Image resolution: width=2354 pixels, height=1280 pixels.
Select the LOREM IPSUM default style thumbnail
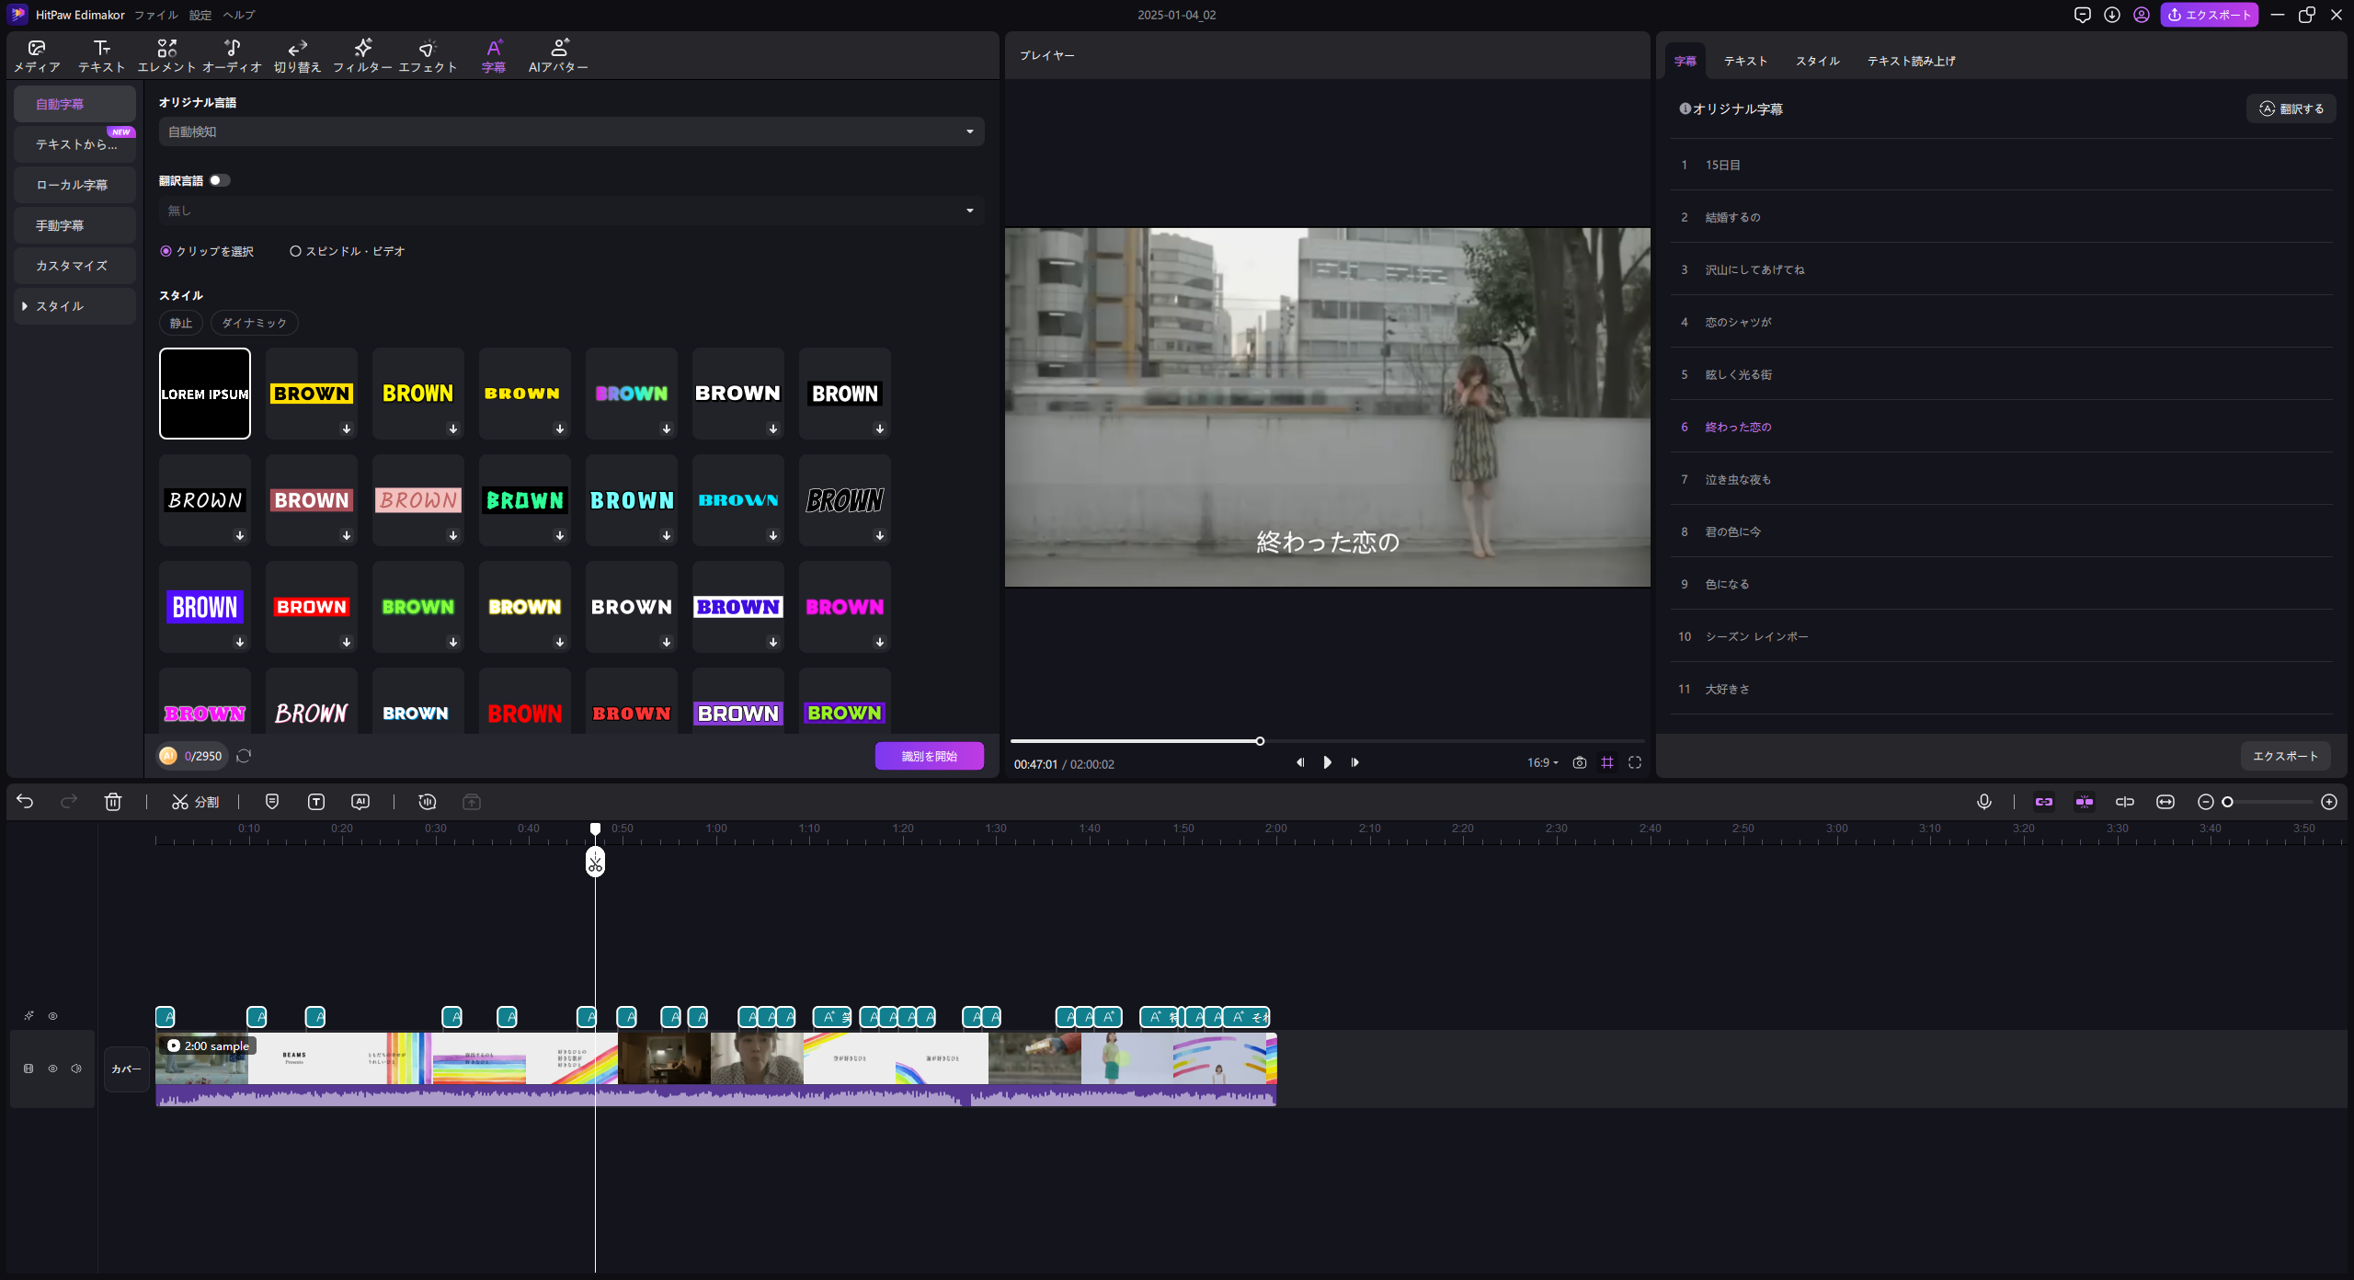pos(205,394)
